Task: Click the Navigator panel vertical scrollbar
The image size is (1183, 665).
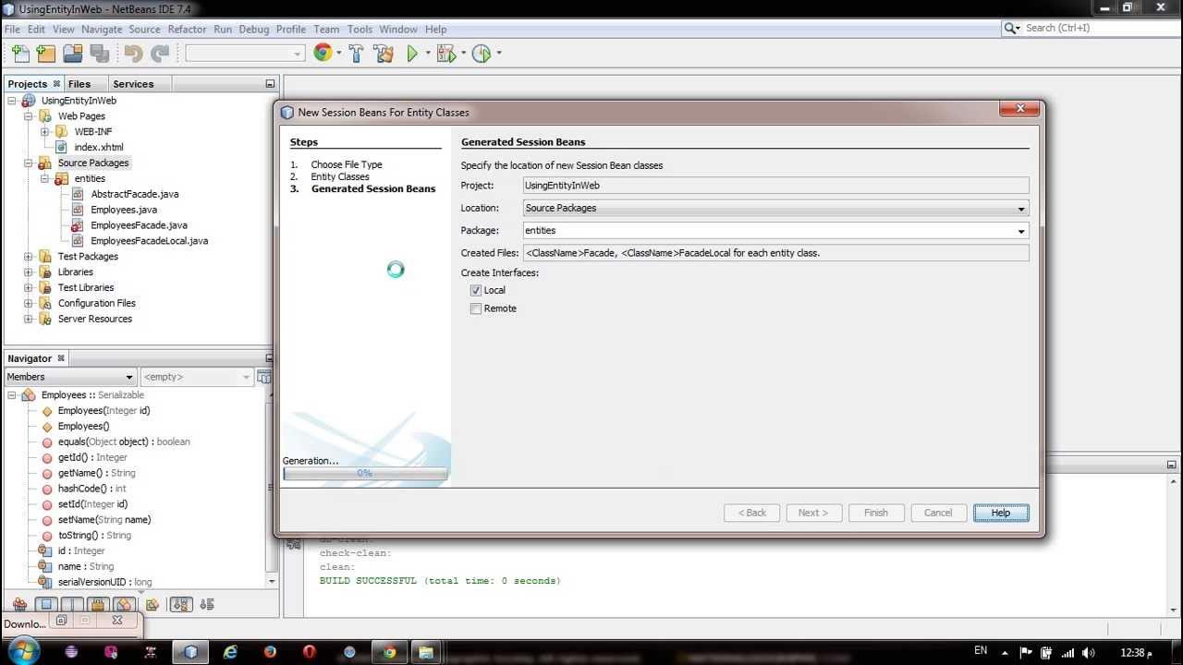Action: coord(272,488)
